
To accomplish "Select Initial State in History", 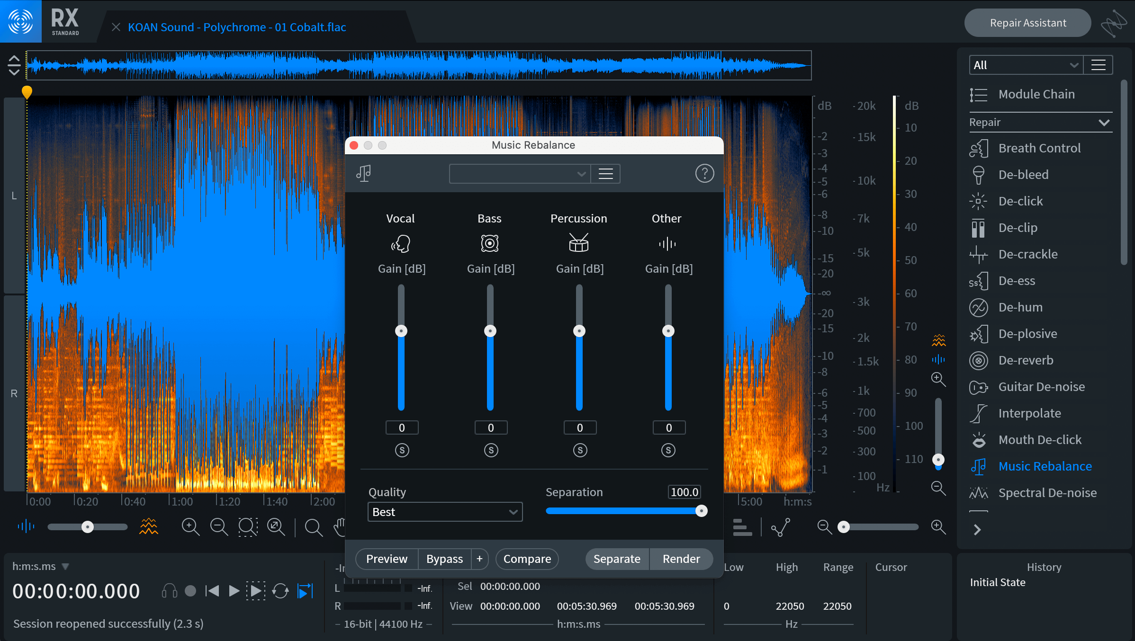I will pos(997,582).
